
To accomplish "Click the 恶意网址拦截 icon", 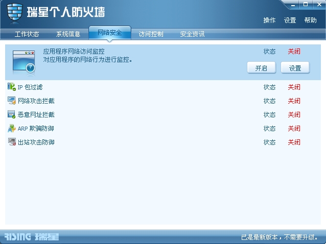I will coord(12,114).
